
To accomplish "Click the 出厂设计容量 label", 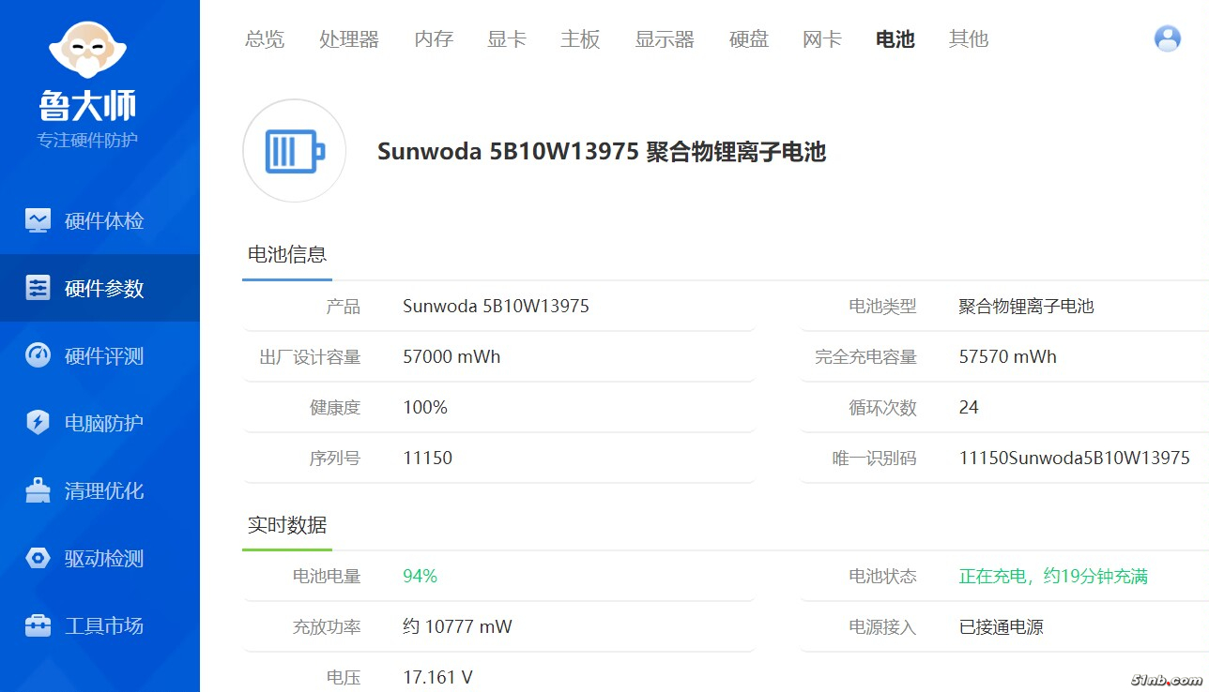I will [310, 356].
